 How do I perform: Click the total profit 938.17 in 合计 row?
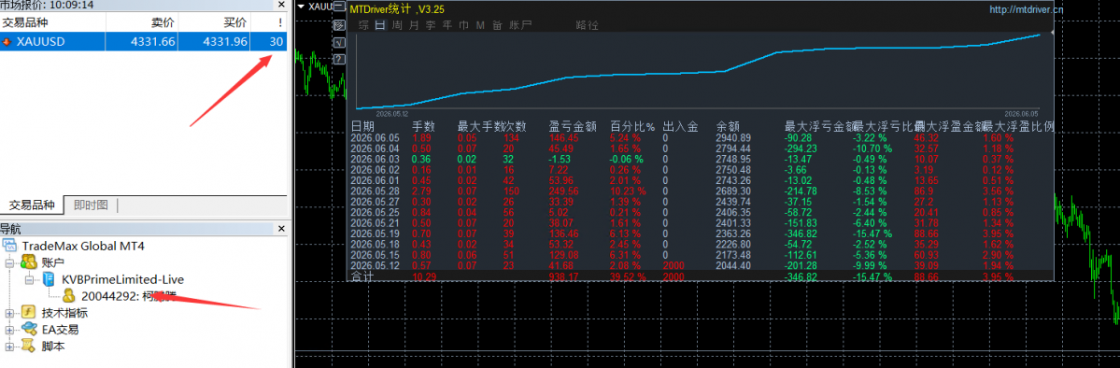click(x=563, y=276)
